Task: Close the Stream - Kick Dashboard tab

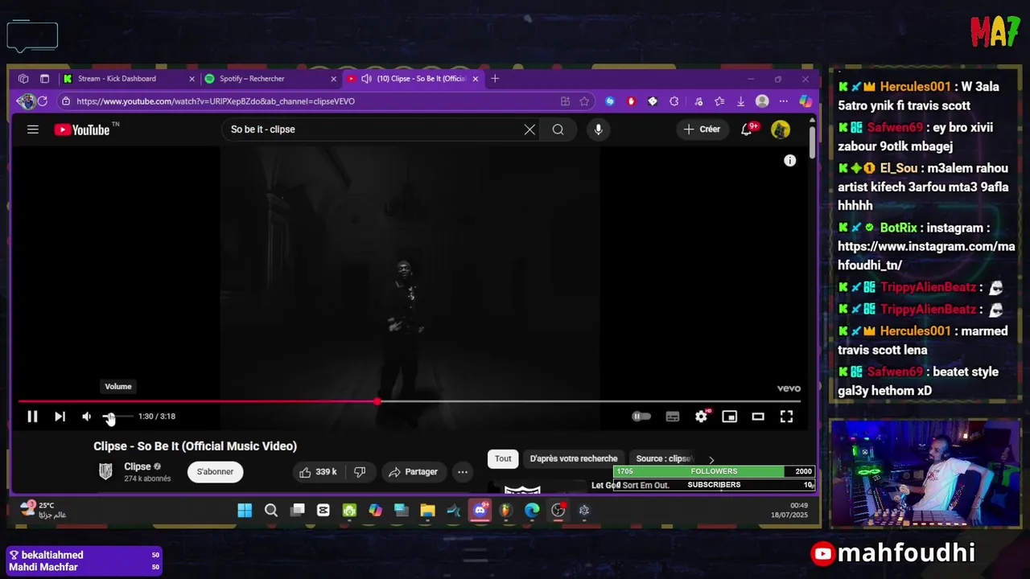Action: (192, 79)
